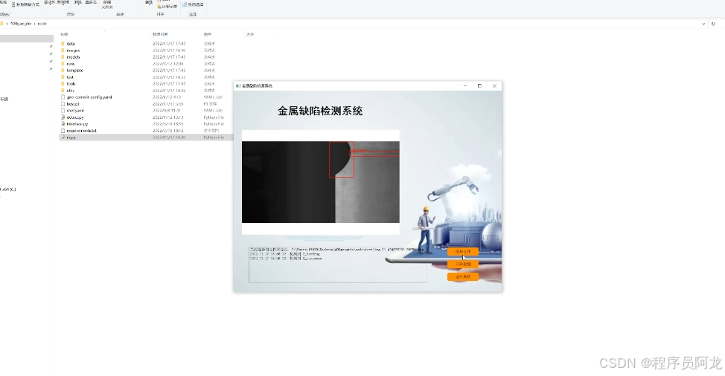Click the 历史记录 ribbon command
725x376 pixels.
167,7
